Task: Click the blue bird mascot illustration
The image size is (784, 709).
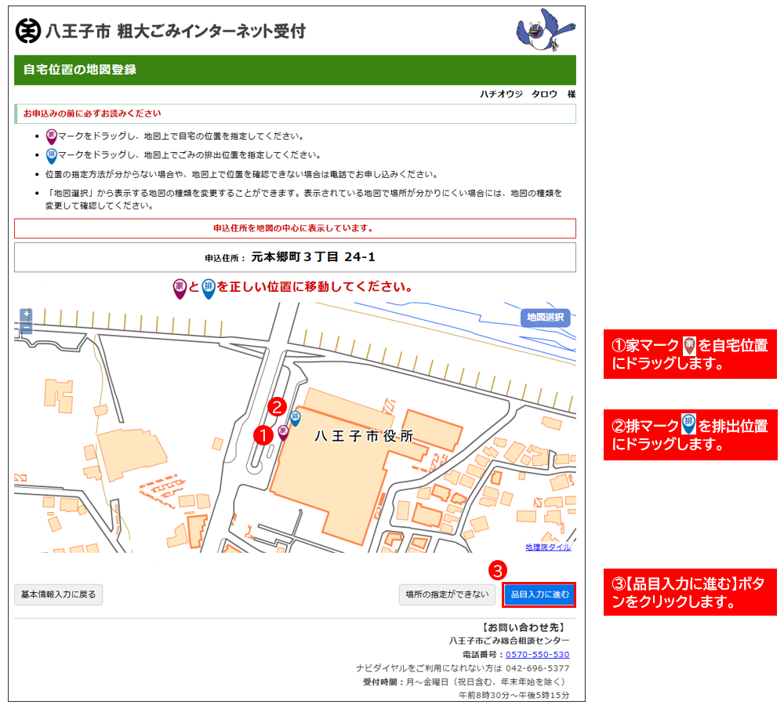Action: pyautogui.click(x=544, y=31)
